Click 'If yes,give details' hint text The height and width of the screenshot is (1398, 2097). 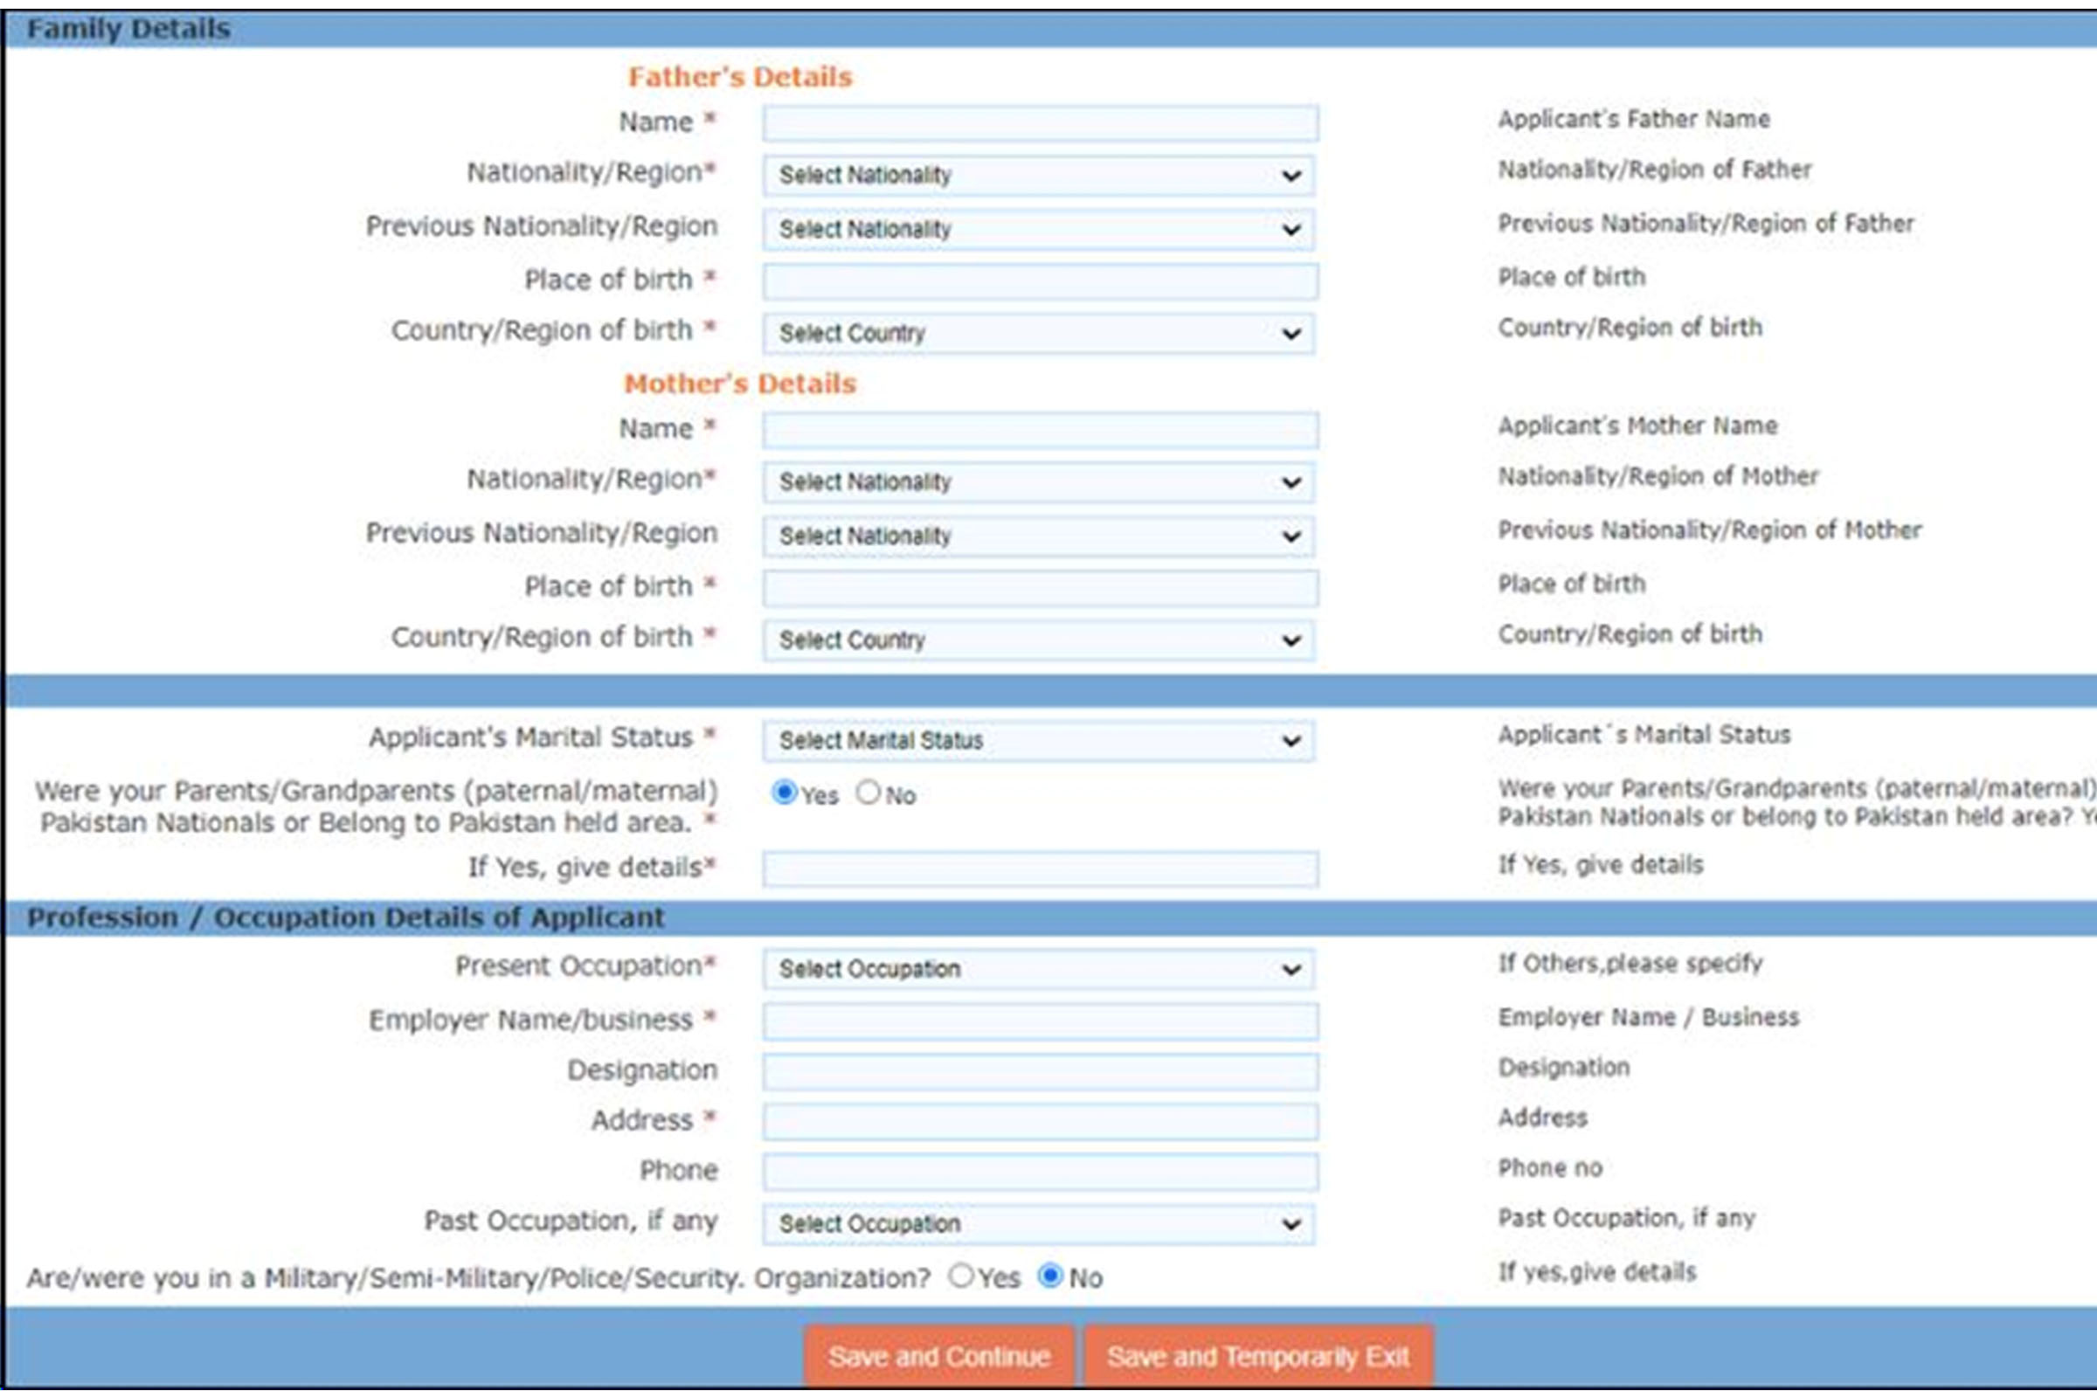pos(1596,1272)
